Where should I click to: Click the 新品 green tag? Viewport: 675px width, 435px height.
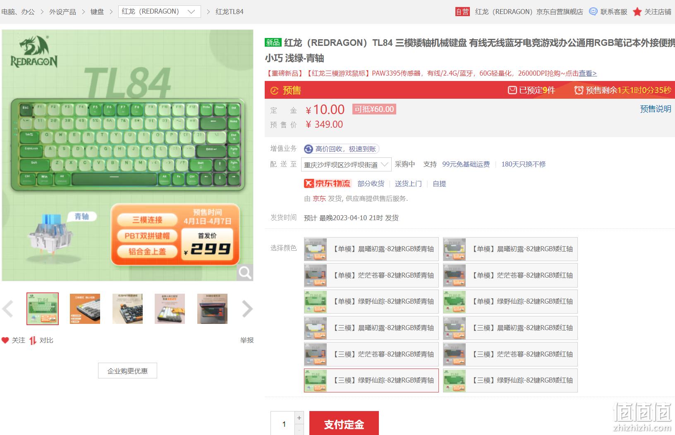coord(273,42)
